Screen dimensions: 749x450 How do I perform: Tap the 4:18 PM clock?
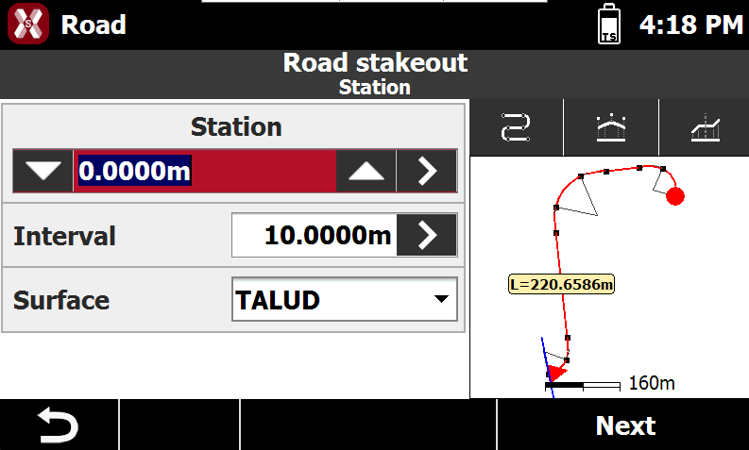click(x=691, y=25)
